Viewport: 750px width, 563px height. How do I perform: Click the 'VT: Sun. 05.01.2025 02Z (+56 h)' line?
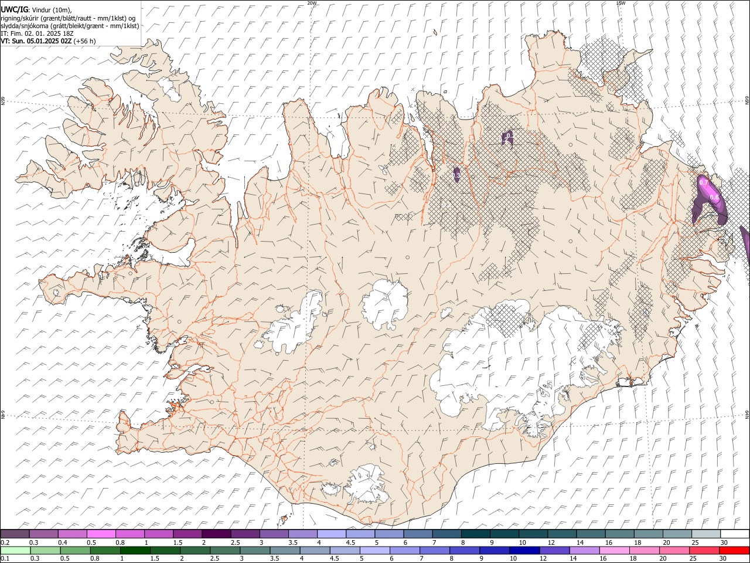48,41
